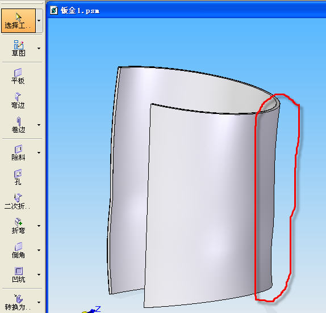This screenshot has height=313, width=326.
Task: Choose the 弯边 flange tool
Action: 18,100
